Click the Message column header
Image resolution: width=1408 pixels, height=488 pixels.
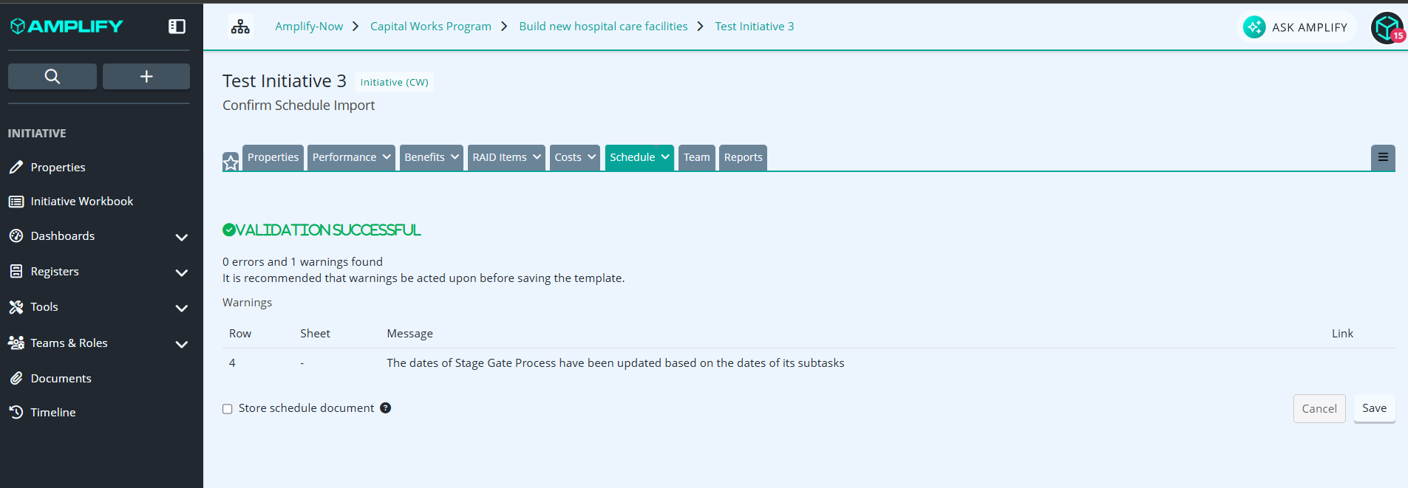pyautogui.click(x=410, y=334)
